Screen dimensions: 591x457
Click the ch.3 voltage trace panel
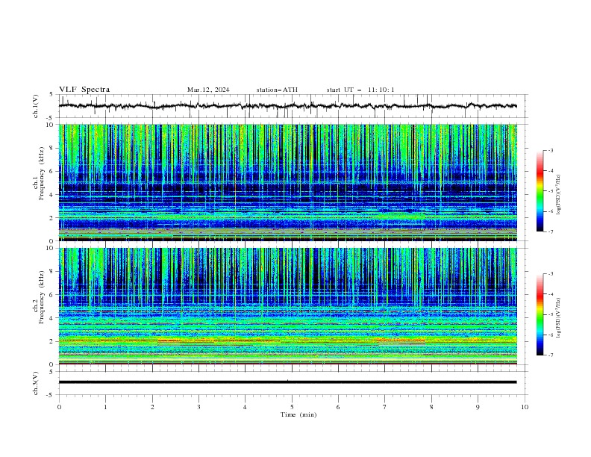tap(287, 382)
